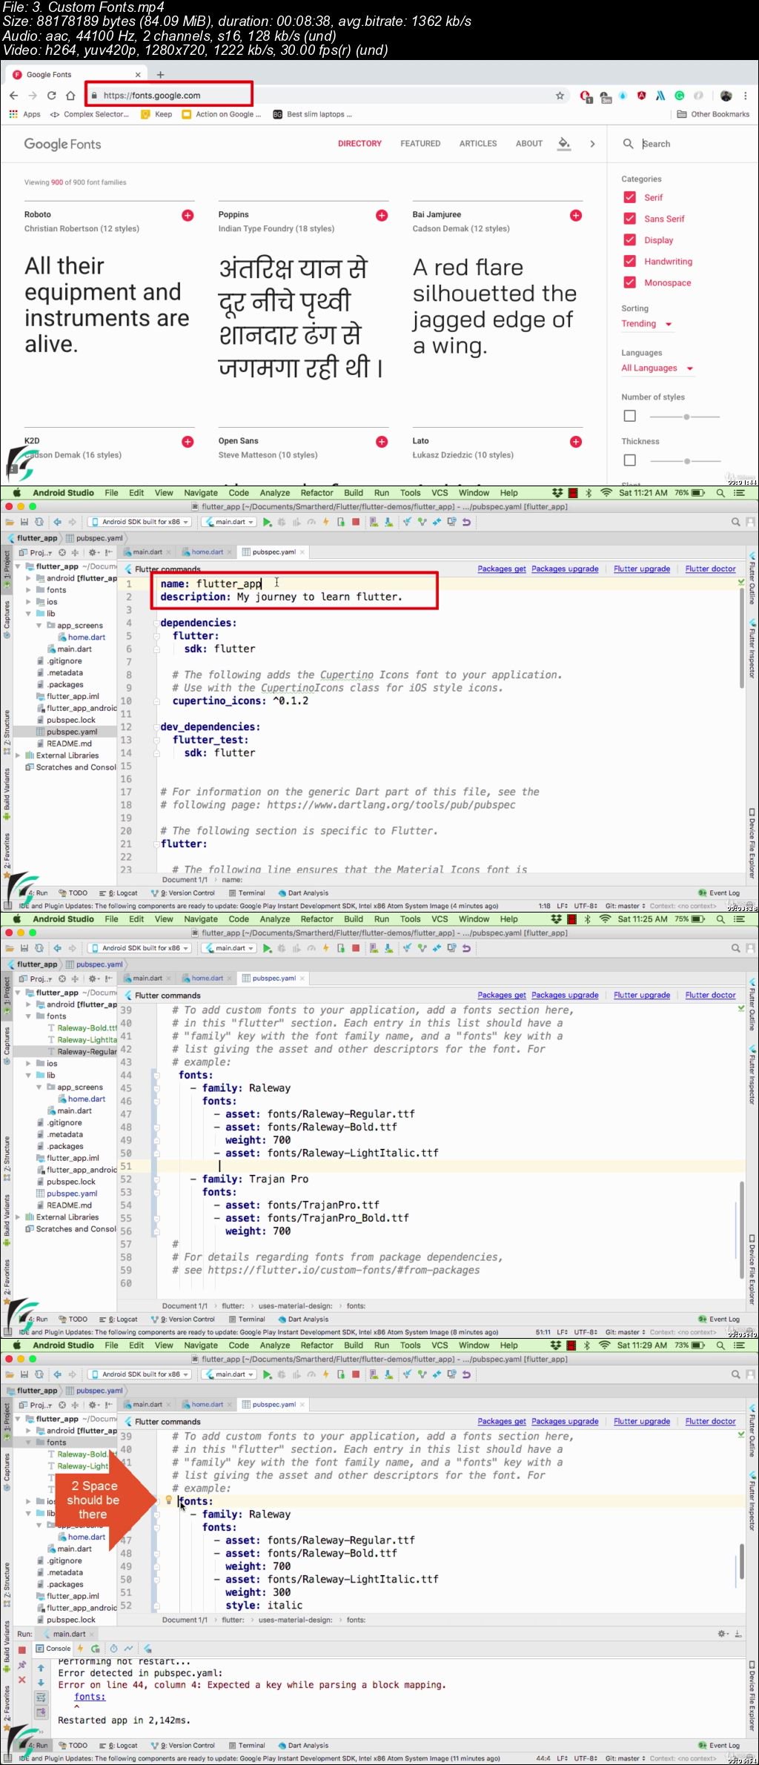This screenshot has height=1765, width=759.
Task: Add the Bai Jamjuree font family
Action: click(576, 215)
